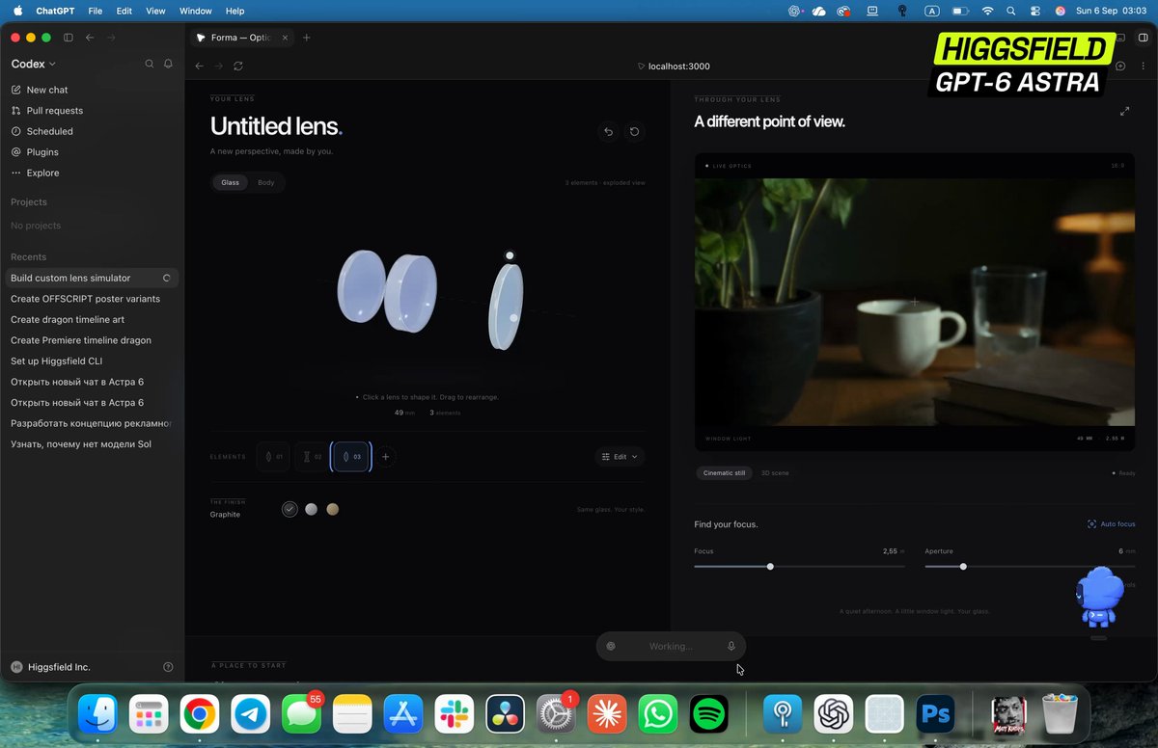This screenshot has width=1158, height=748.
Task: Open the Window menu in menu bar
Action: click(196, 11)
